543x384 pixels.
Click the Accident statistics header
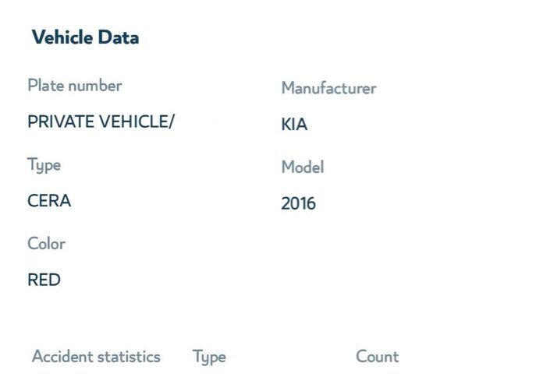click(96, 357)
